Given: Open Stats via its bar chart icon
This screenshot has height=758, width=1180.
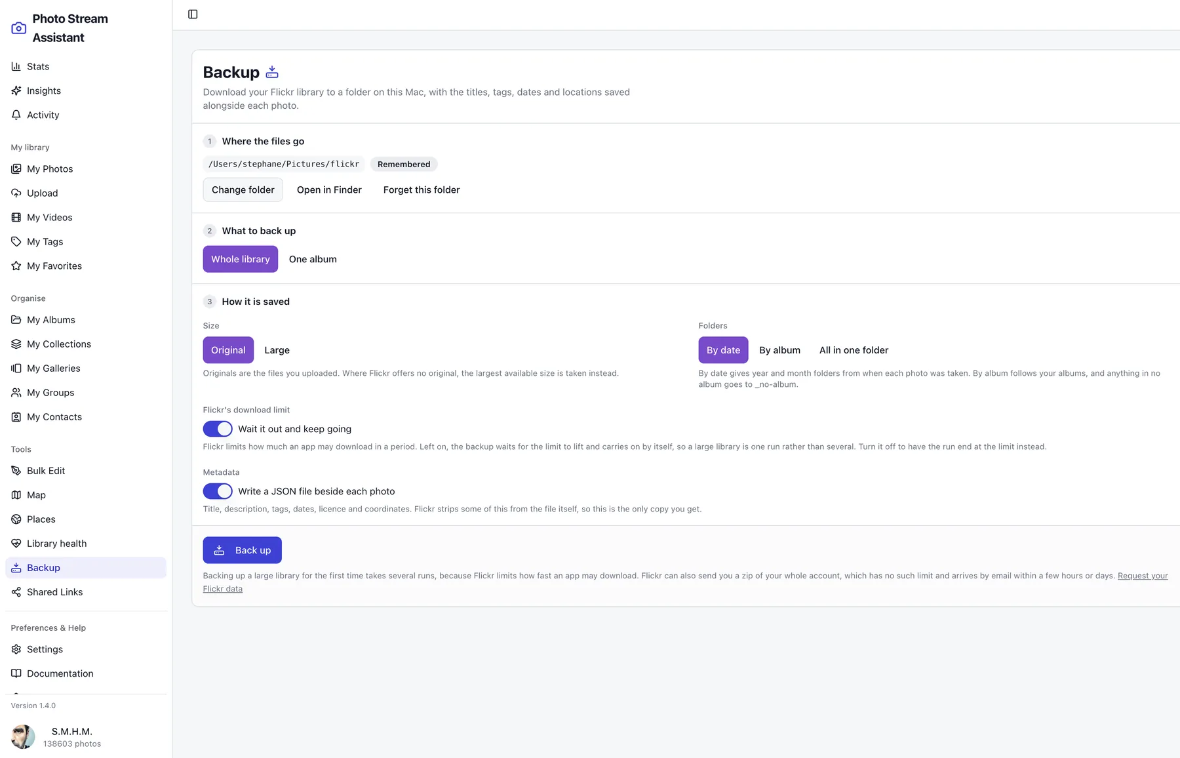Looking at the screenshot, I should 16,66.
